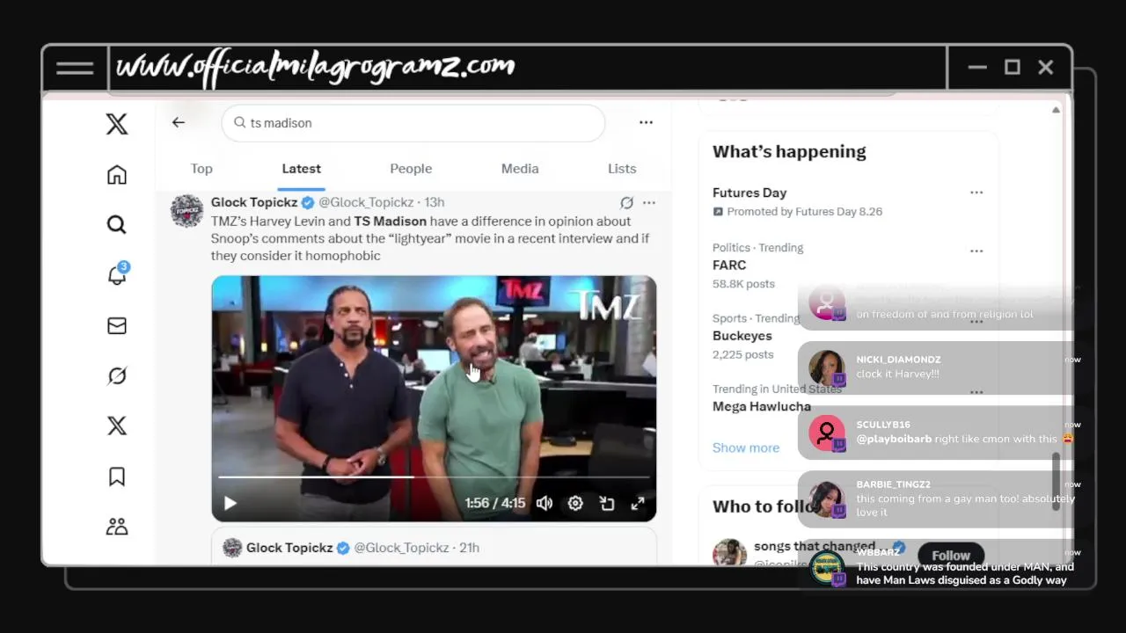Go back using the left arrow
This screenshot has width=1126, height=633.
[179, 123]
